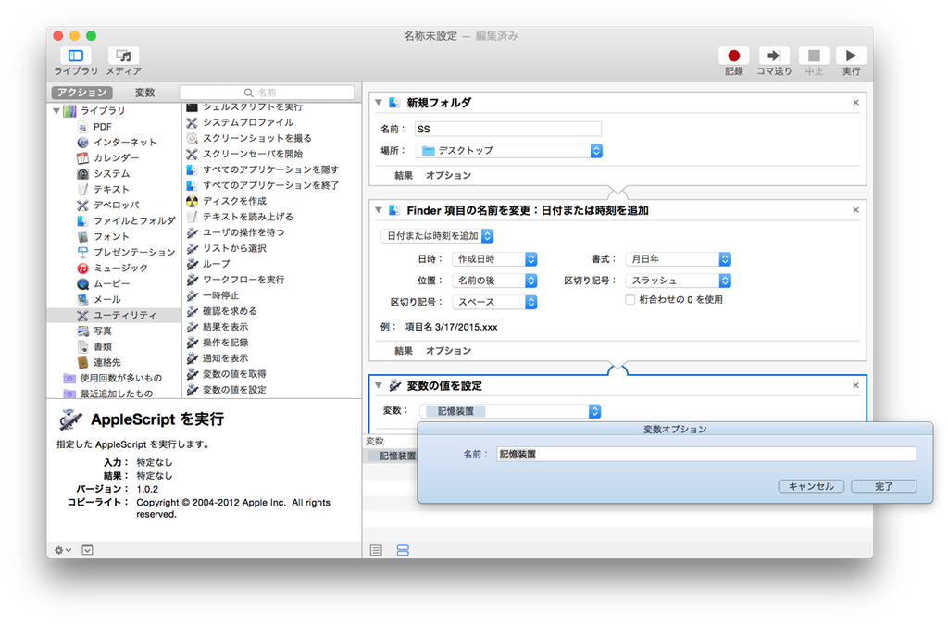Select the カレンダー category icon
The width and height of the screenshot is (948, 625).
(x=82, y=157)
